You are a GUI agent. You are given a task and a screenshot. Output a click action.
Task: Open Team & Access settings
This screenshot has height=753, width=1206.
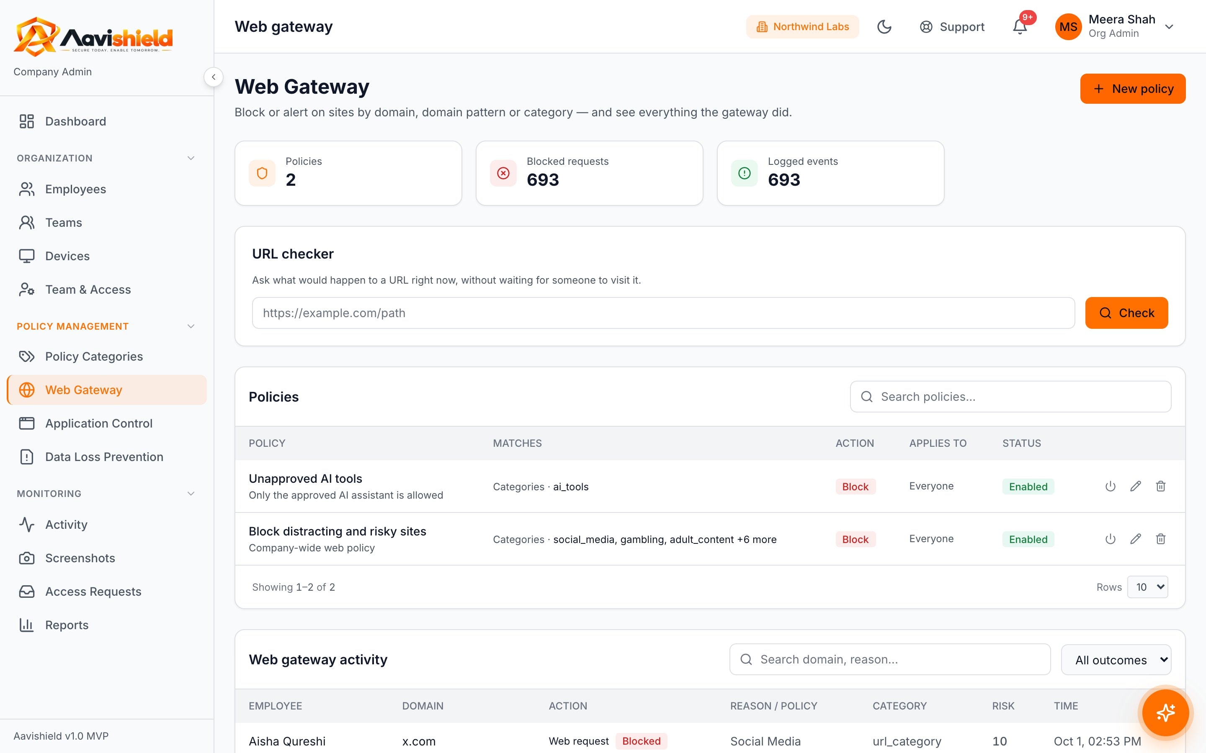[x=107, y=289]
